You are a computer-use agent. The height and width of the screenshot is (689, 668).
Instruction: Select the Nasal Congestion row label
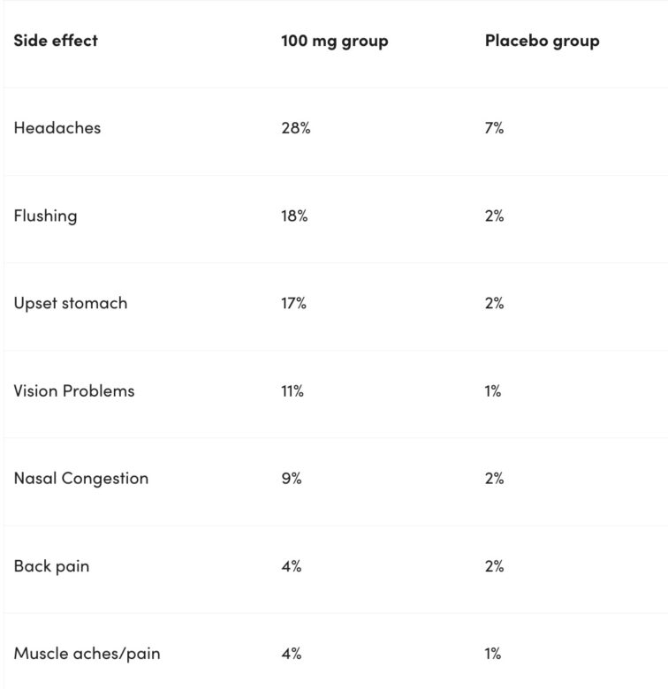[81, 479]
